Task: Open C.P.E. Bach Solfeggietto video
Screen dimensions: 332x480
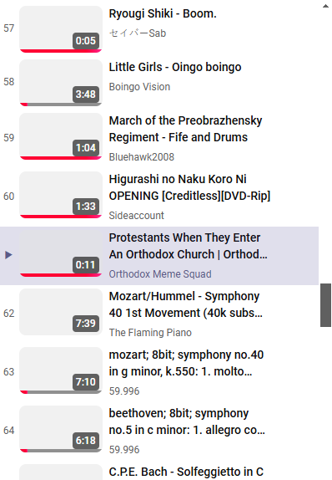Action: (186, 472)
